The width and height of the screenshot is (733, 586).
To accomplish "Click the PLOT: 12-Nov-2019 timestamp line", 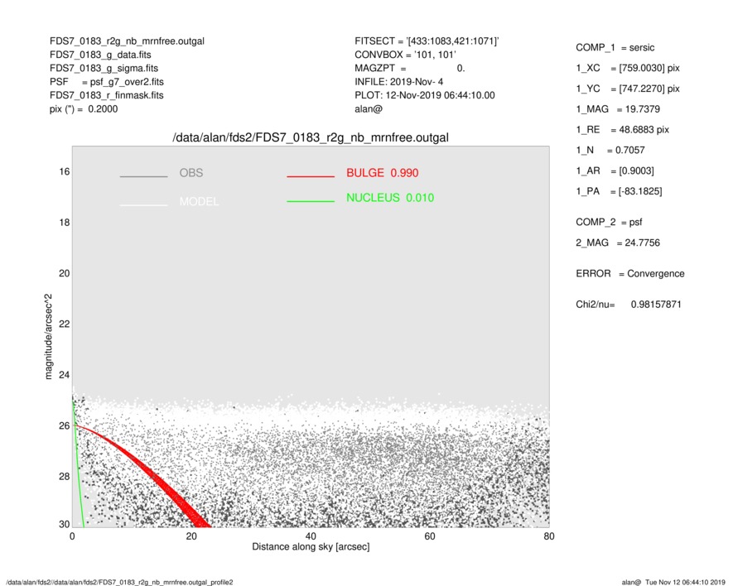I will pyautogui.click(x=424, y=95).
